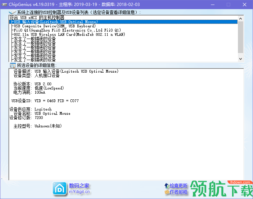253x199 pixels.
Task: Open the 数码之家 mYdigit.cn link
Action: [79, 188]
